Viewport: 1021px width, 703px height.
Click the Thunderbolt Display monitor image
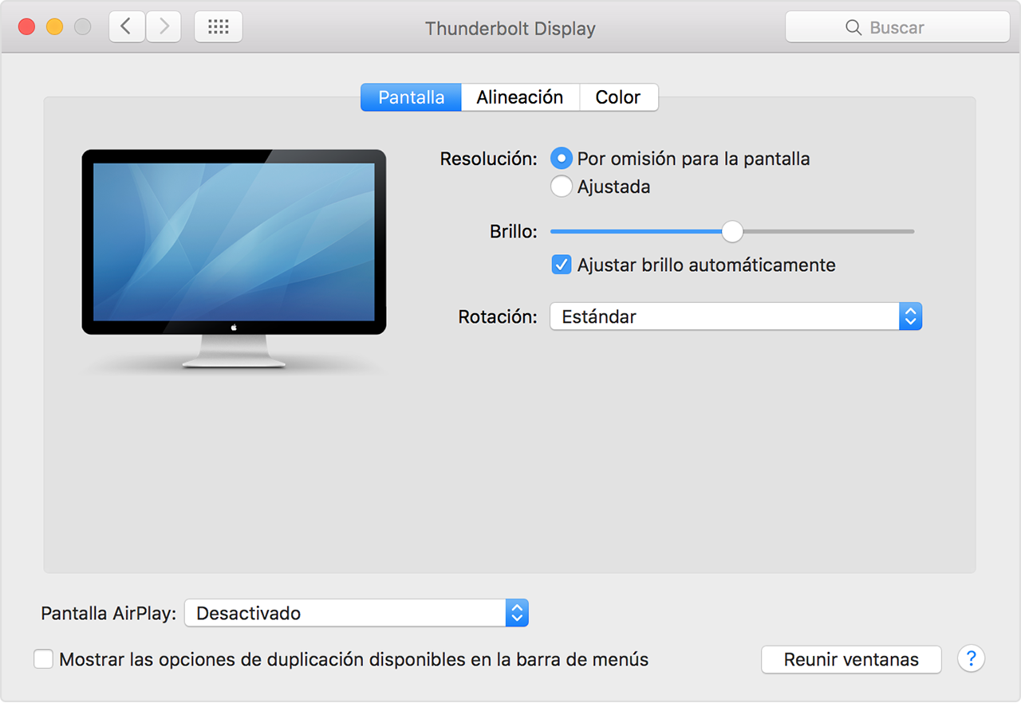pos(234,257)
